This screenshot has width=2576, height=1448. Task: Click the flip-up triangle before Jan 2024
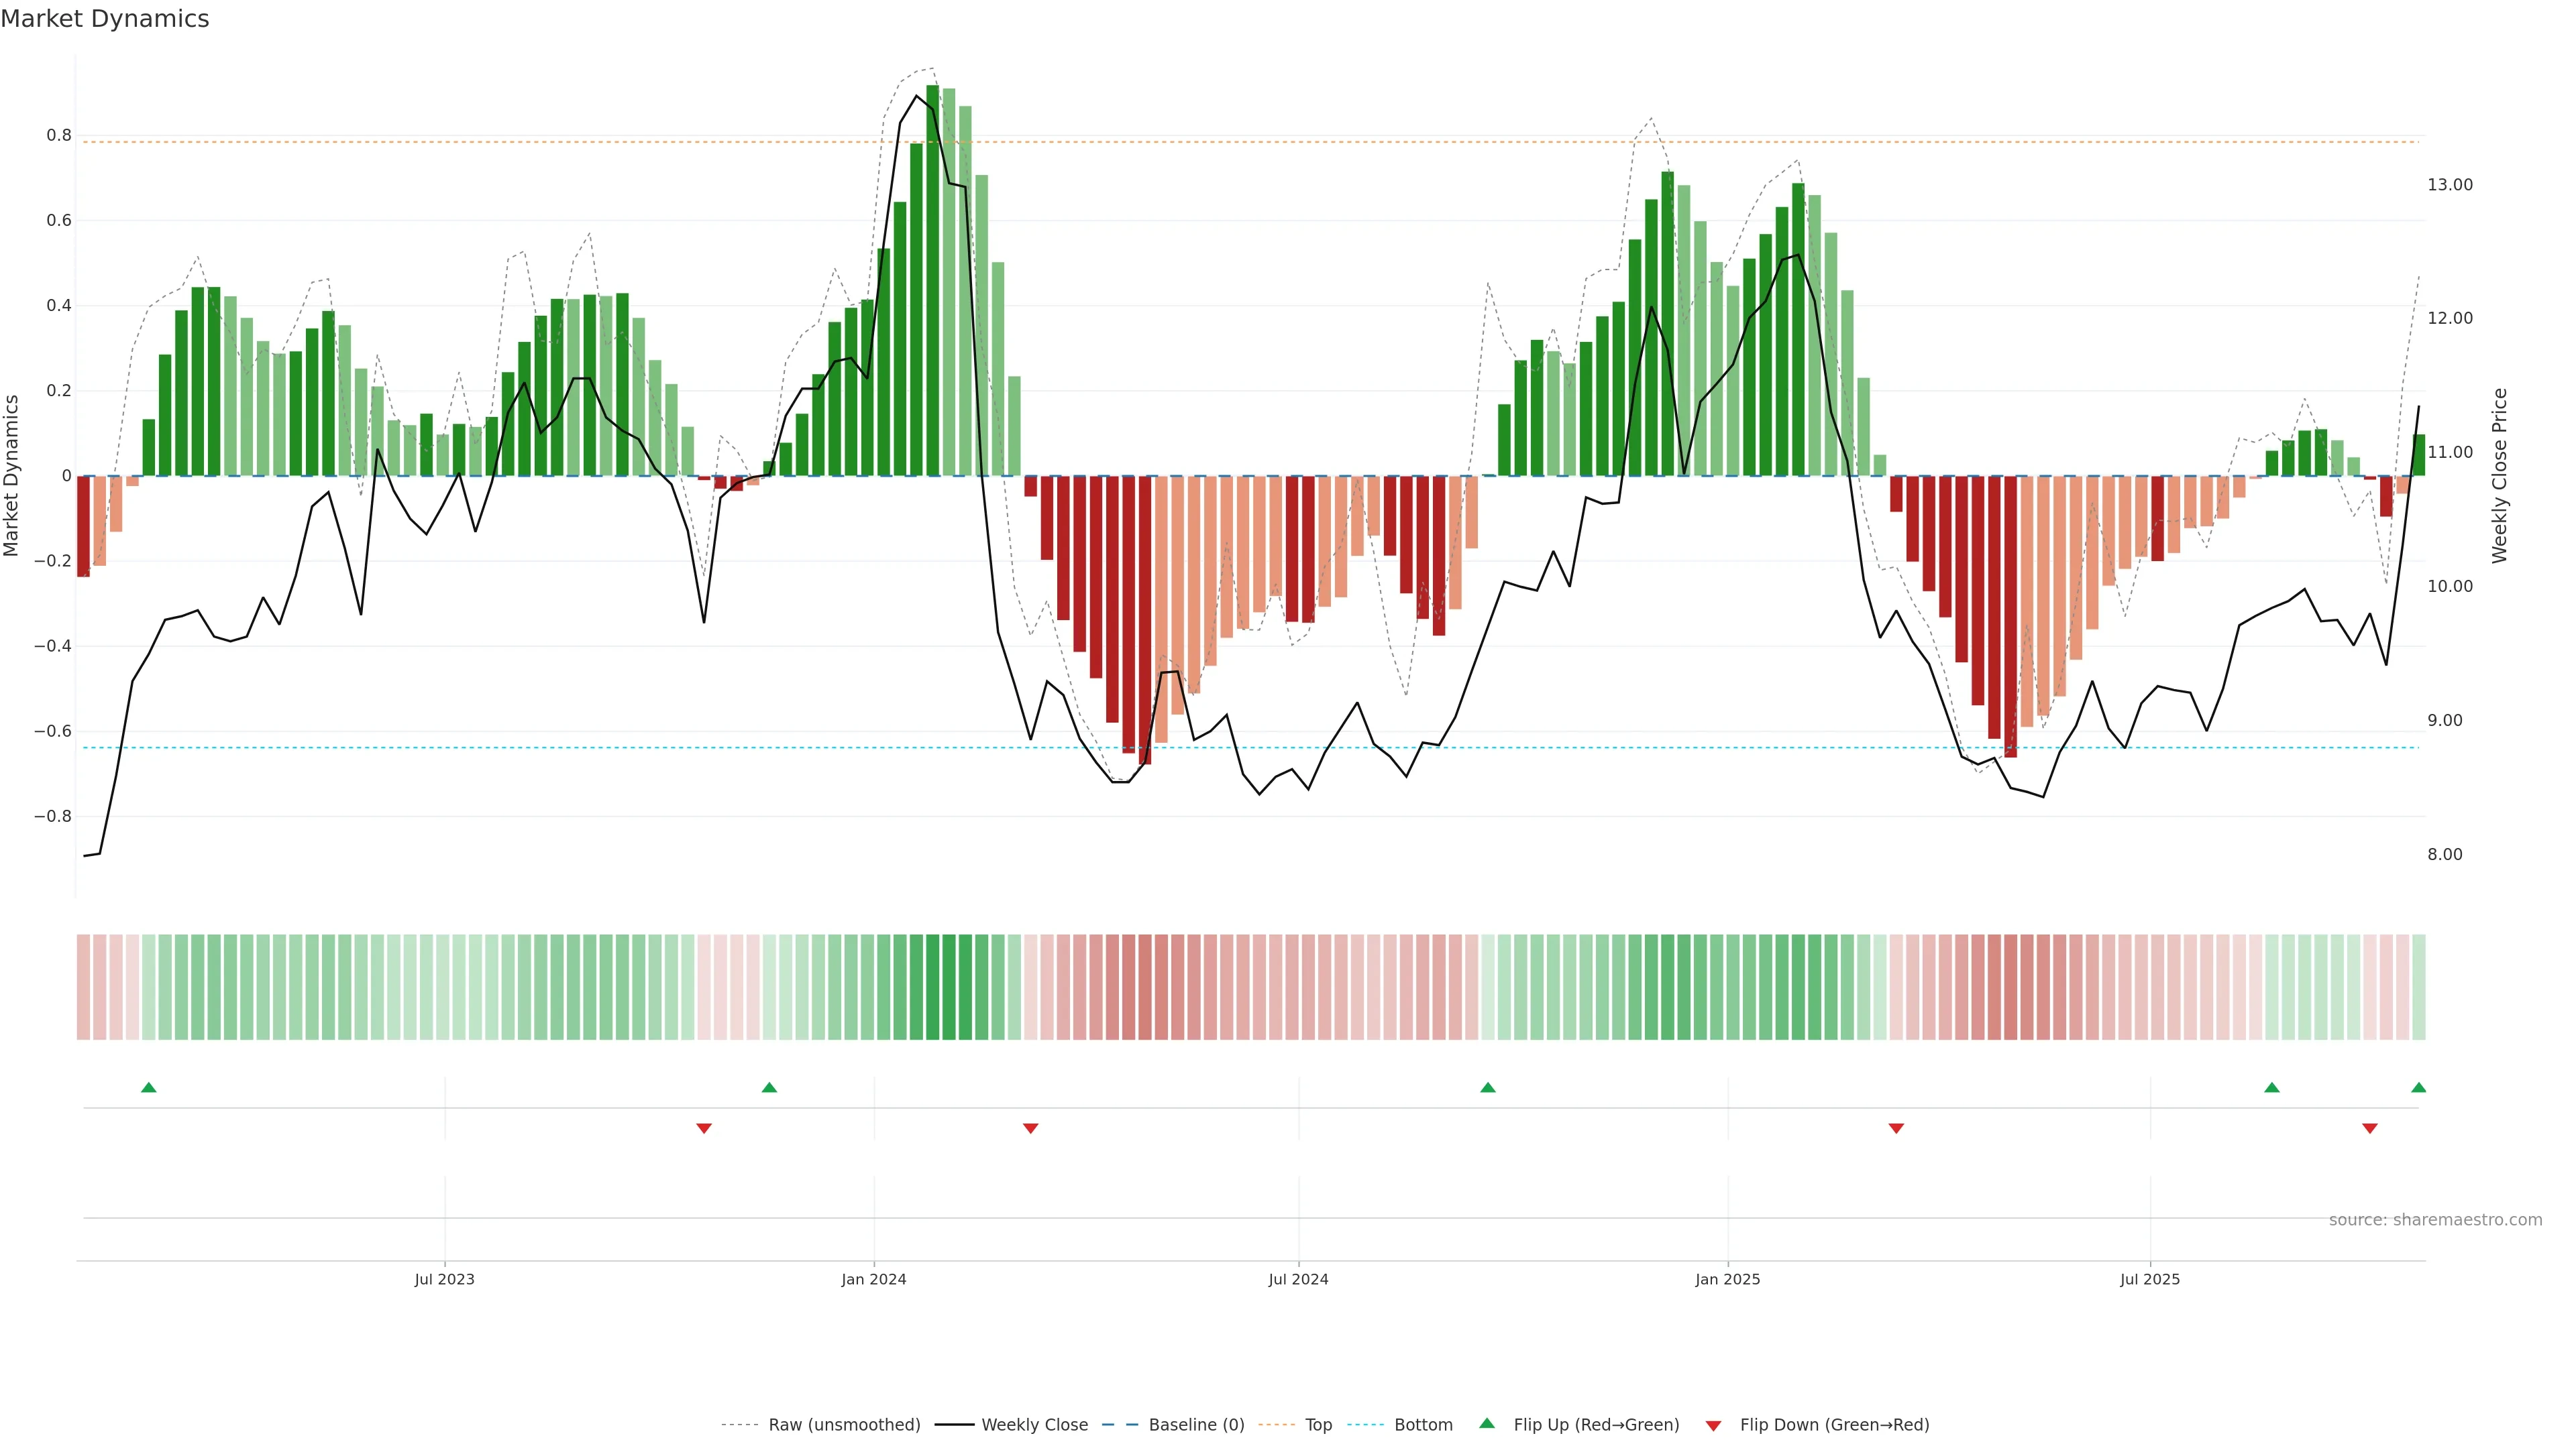769,1087
